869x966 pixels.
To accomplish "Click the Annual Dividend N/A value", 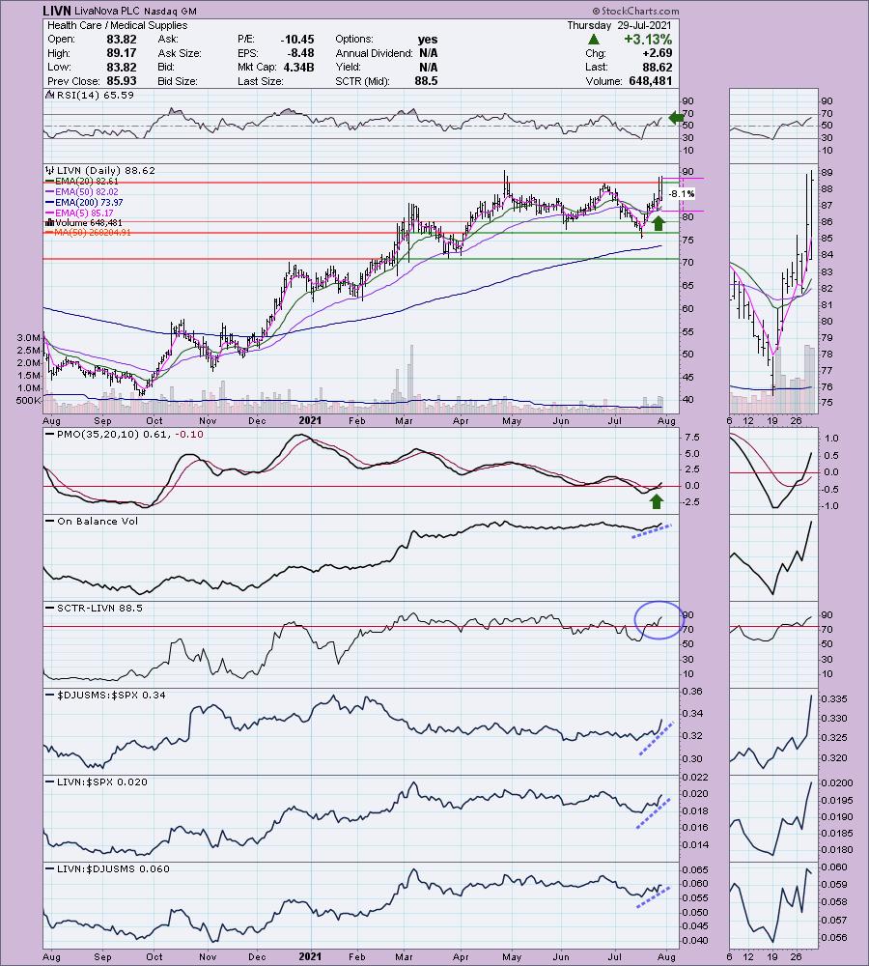I will (x=428, y=53).
